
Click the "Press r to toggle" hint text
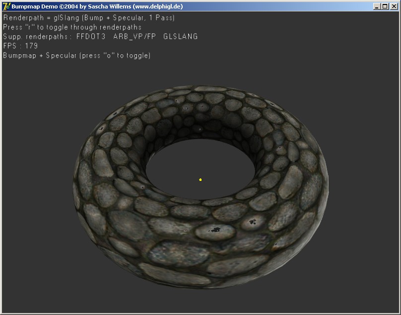(x=72, y=27)
